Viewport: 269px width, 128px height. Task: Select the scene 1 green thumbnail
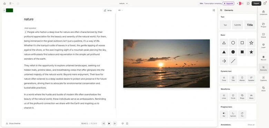point(9,10)
